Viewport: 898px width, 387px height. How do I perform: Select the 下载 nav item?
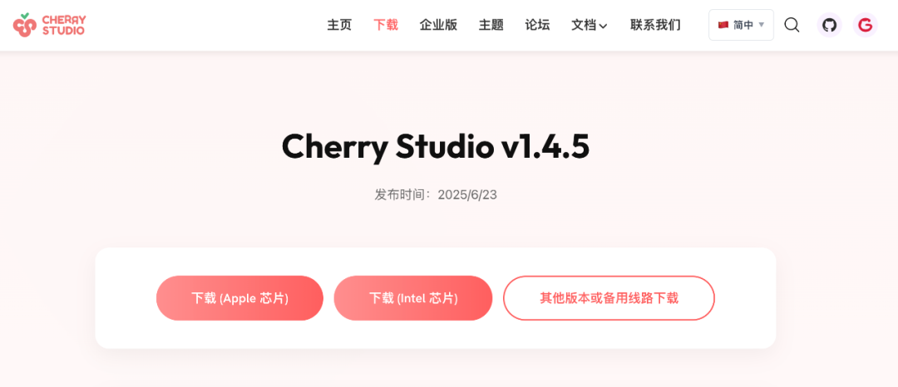(x=386, y=25)
